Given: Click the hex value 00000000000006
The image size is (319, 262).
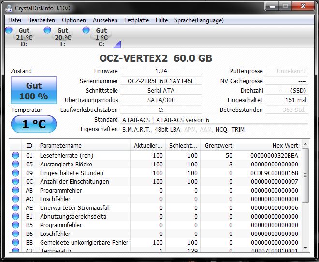Looking at the screenshot, I should (274, 208).
